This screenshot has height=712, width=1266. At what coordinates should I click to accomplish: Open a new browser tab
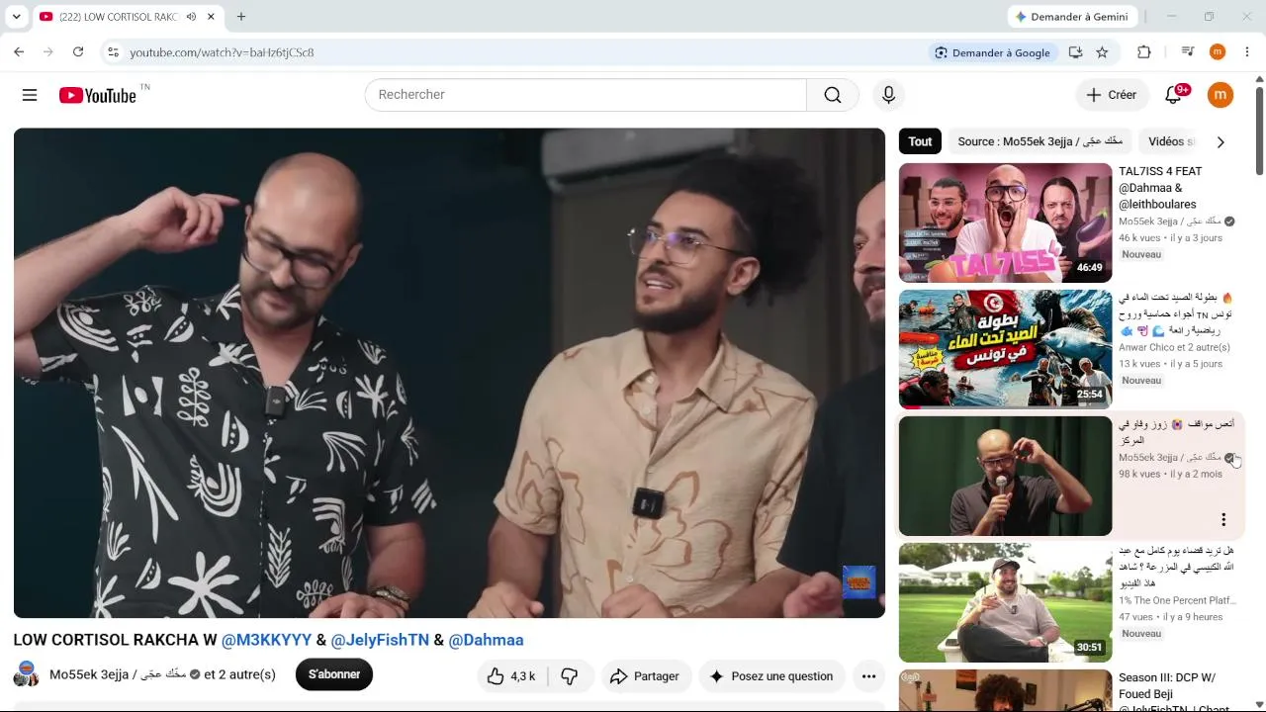coord(241,17)
